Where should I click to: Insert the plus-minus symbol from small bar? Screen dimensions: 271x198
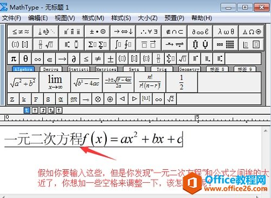point(110,59)
